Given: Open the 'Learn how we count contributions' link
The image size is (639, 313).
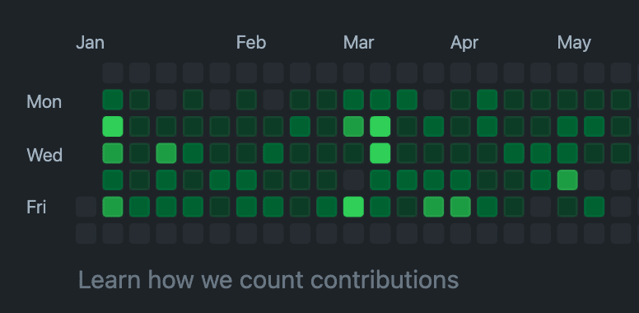Looking at the screenshot, I should [268, 280].
